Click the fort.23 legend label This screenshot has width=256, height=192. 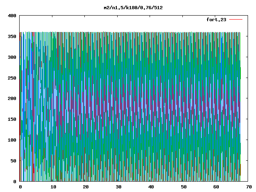click(x=216, y=20)
